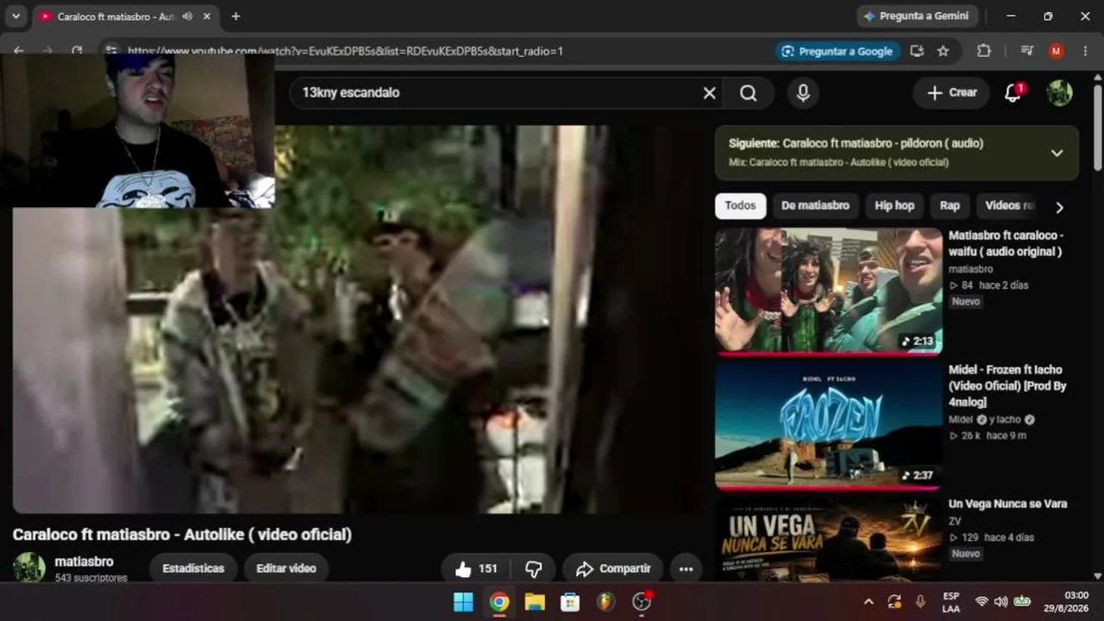The height and width of the screenshot is (621, 1104).
Task: Click the Compartir share button
Action: pyautogui.click(x=613, y=568)
